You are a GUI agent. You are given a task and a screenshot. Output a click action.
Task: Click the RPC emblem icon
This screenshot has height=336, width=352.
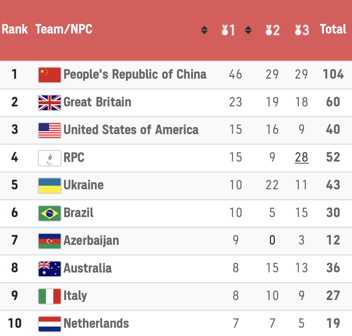(50, 158)
